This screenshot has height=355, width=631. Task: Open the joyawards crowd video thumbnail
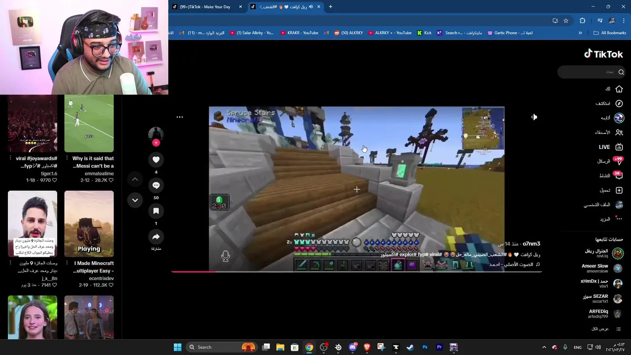pyautogui.click(x=33, y=123)
